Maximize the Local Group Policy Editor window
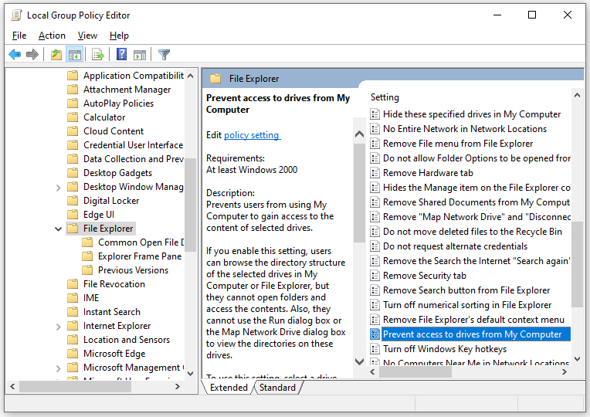The width and height of the screenshot is (590, 417). coord(532,15)
